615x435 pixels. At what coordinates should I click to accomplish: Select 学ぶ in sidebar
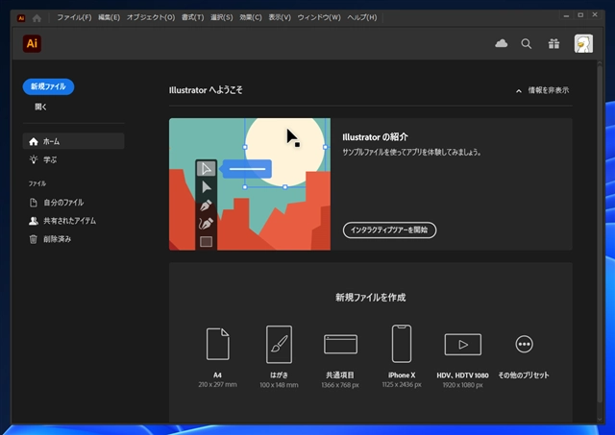coord(74,160)
